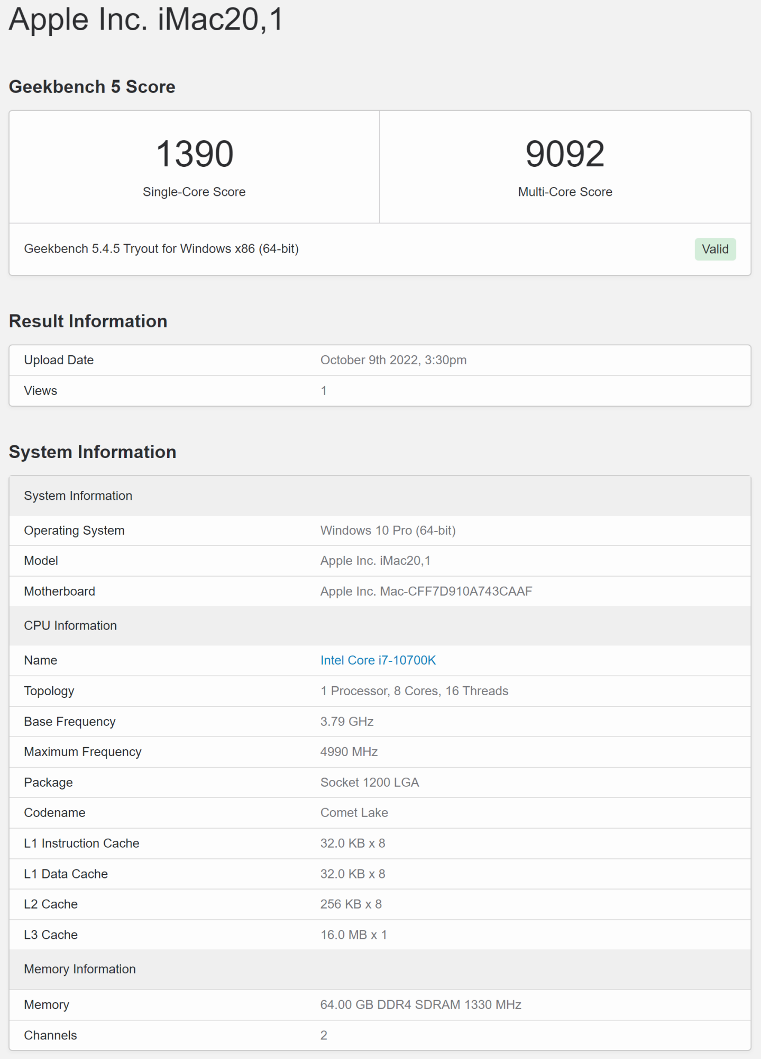Select the Mac-CFF7D910A743CAAF motherboard value
The image size is (761, 1059).
(426, 591)
